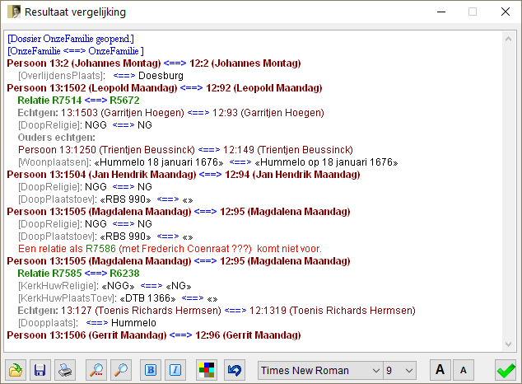Open the font size 9 dropdown
The width and height of the screenshot is (522, 384).
pos(399,370)
